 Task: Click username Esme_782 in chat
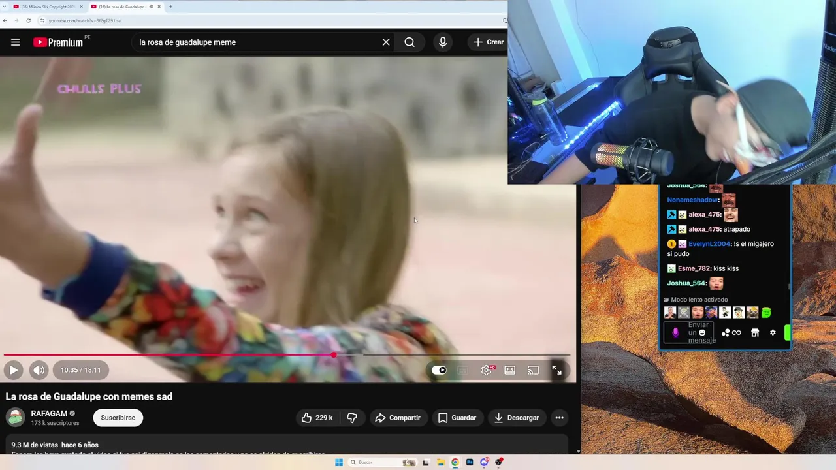click(x=694, y=268)
